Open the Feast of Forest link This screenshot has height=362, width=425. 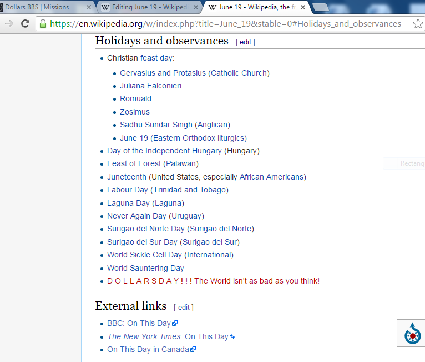pos(134,163)
